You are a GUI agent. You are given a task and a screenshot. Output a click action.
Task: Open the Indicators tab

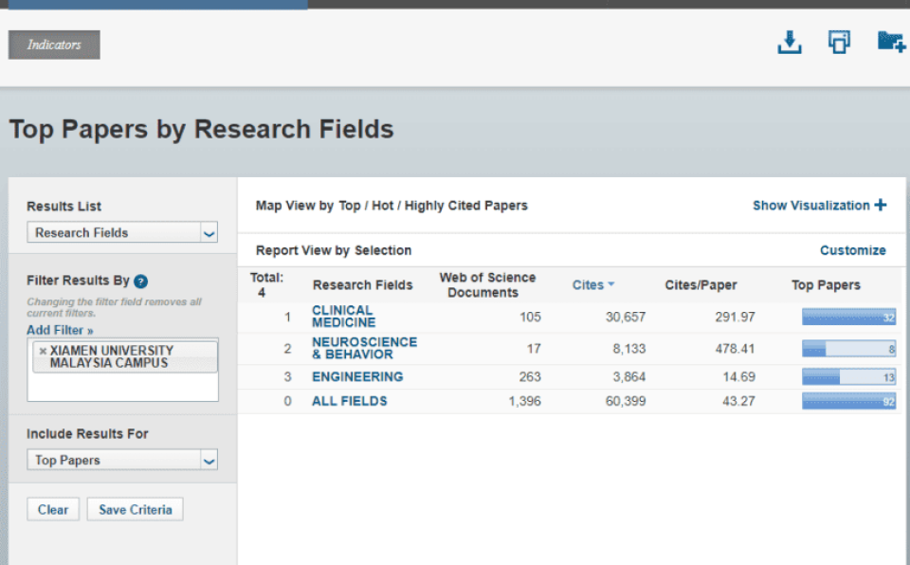tap(54, 45)
